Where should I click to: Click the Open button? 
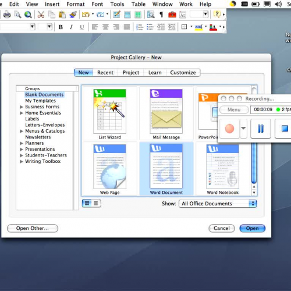(252, 228)
